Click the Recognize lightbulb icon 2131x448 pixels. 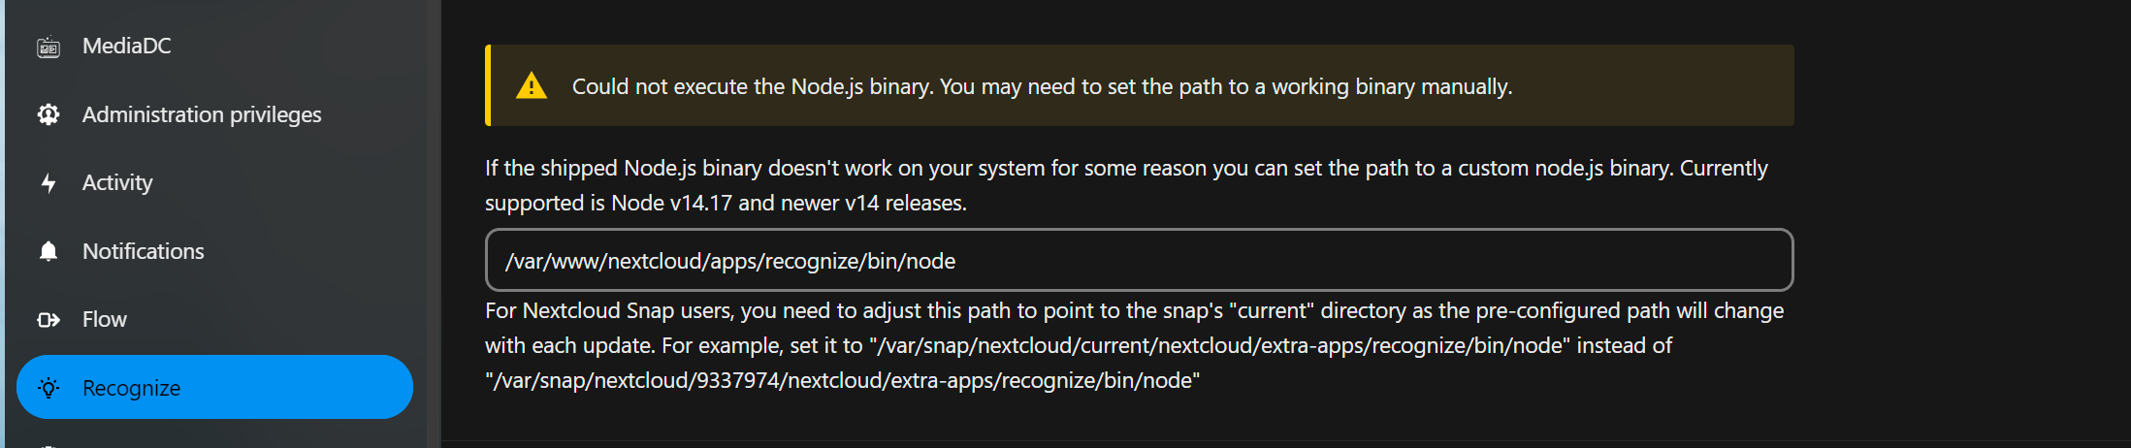click(48, 388)
